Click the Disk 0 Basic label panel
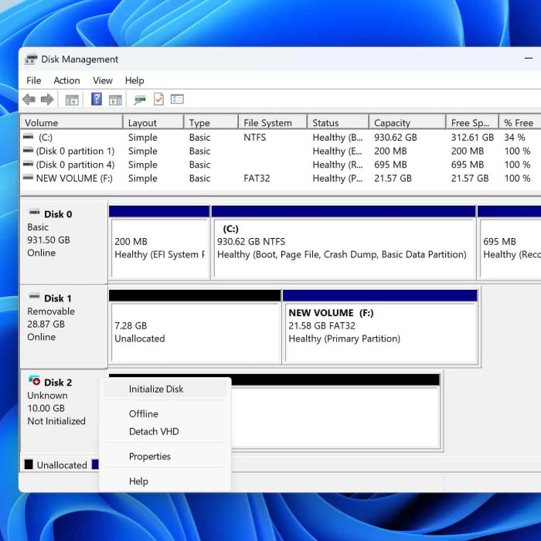This screenshot has height=541, width=541. (64, 242)
